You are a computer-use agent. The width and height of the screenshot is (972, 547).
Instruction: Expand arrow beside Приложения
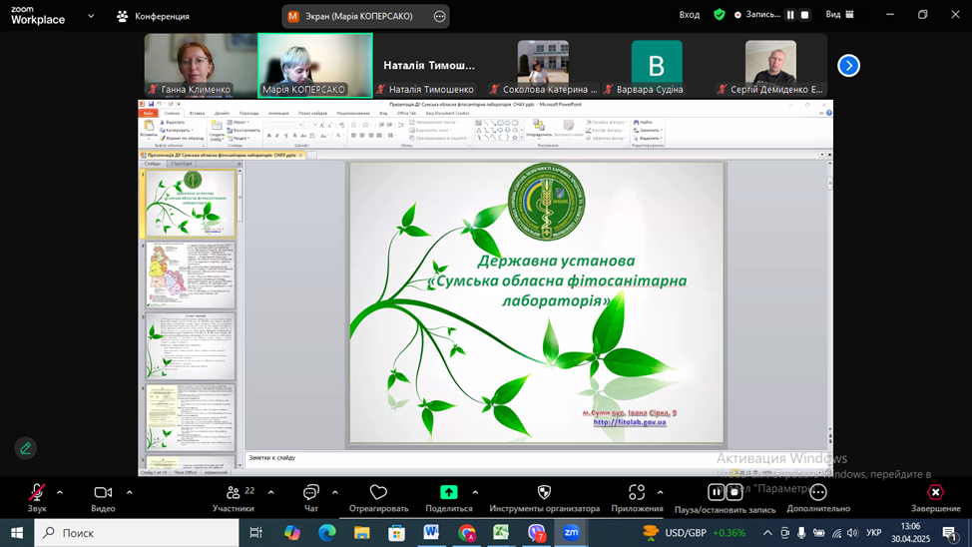[x=661, y=492]
